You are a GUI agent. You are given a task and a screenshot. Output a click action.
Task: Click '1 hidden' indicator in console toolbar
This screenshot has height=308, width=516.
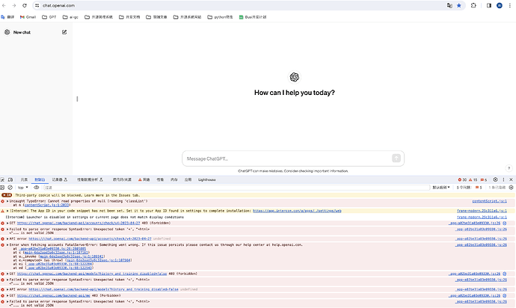tap(497, 188)
